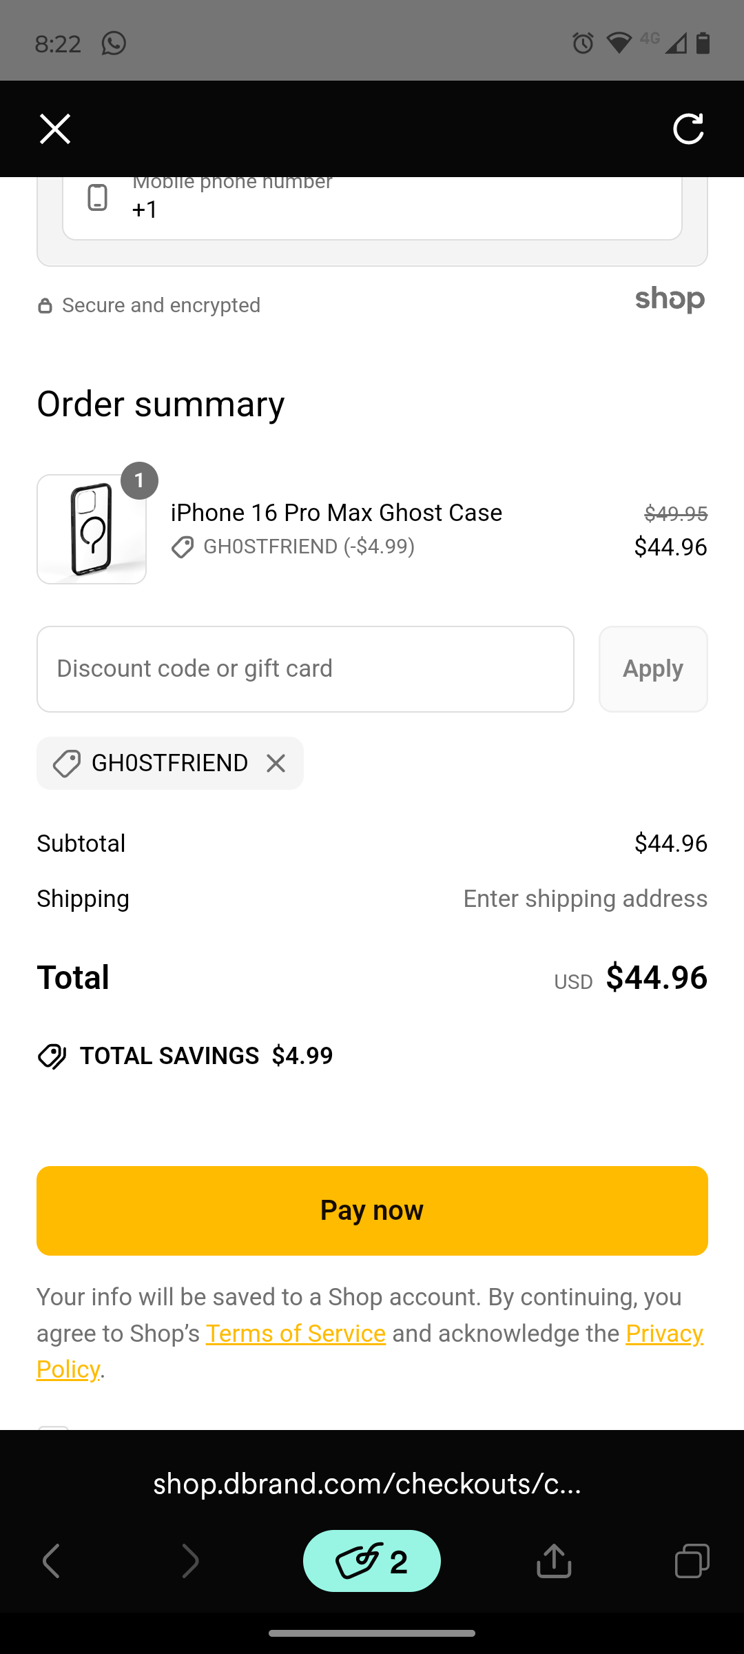Tap the Shop rewards badge showing 2

pos(371,1561)
